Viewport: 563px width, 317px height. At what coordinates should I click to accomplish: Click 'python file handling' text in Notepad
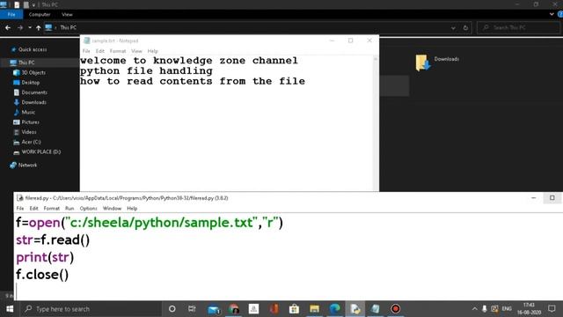[146, 70]
